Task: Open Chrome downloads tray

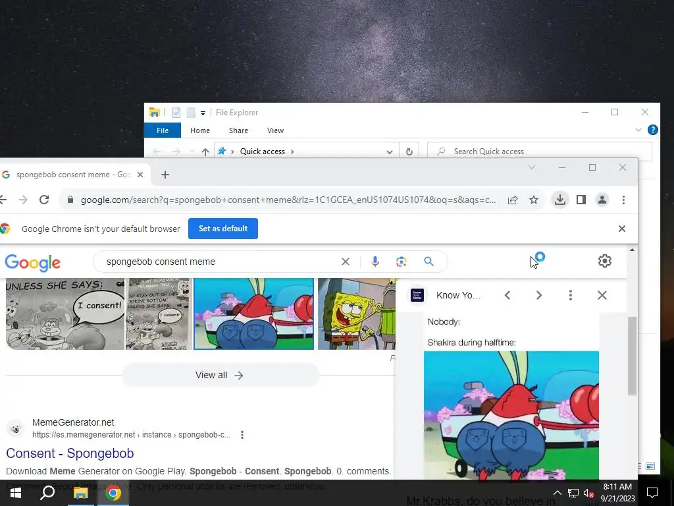Action: (x=559, y=200)
